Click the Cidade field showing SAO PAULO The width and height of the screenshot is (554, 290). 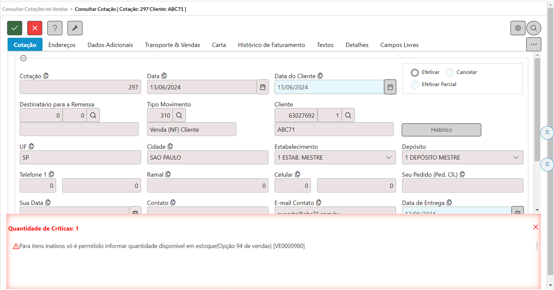(208, 157)
